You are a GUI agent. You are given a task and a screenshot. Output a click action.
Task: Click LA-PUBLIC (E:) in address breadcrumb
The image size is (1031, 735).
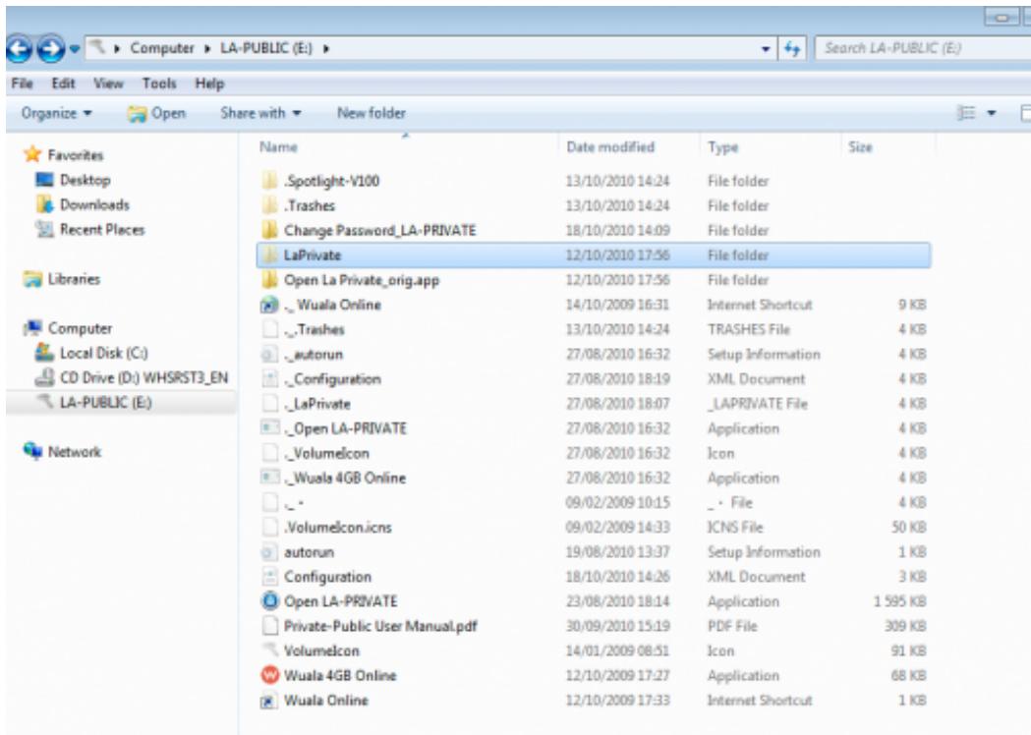pyautogui.click(x=266, y=48)
